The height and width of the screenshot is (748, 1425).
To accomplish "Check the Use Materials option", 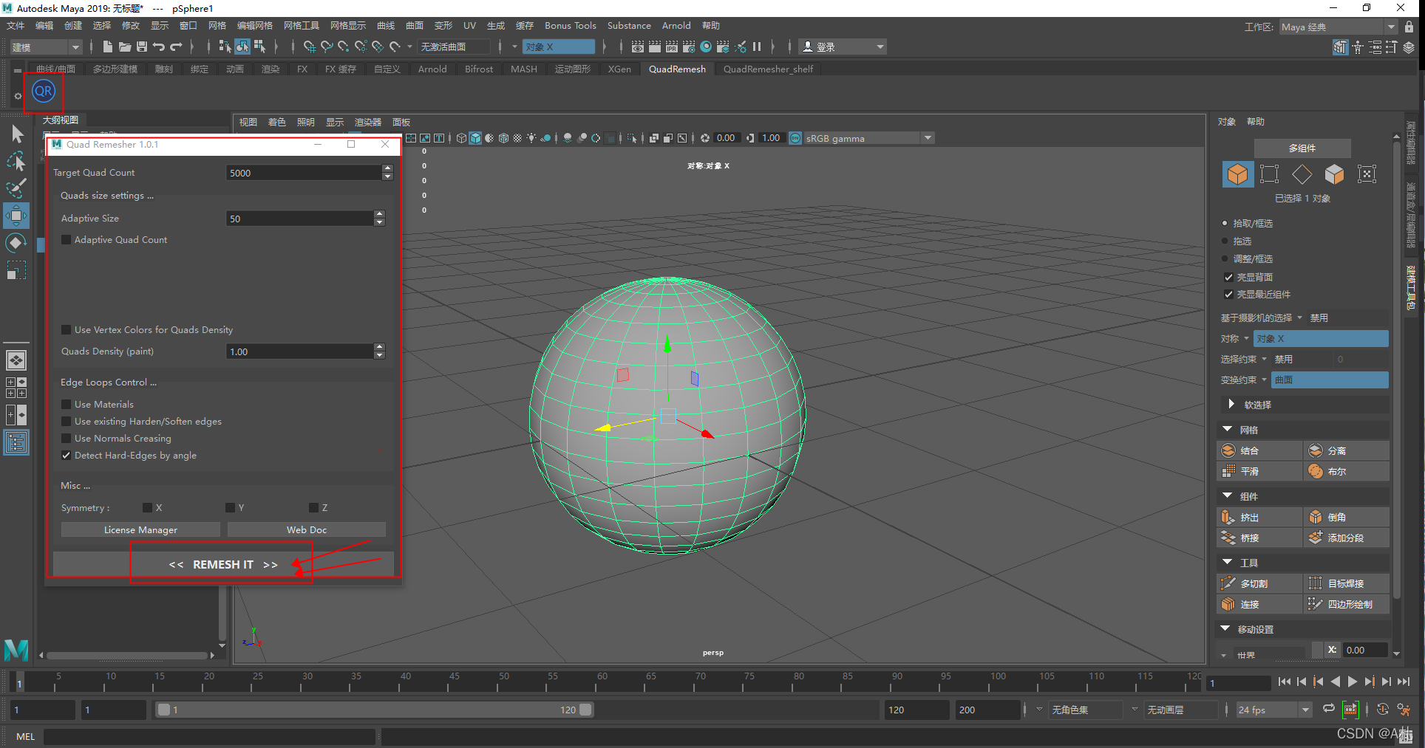I will tap(67, 404).
